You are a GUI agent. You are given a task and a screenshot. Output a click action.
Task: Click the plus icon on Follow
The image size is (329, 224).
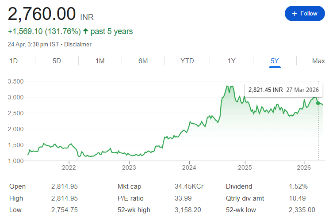tap(295, 14)
